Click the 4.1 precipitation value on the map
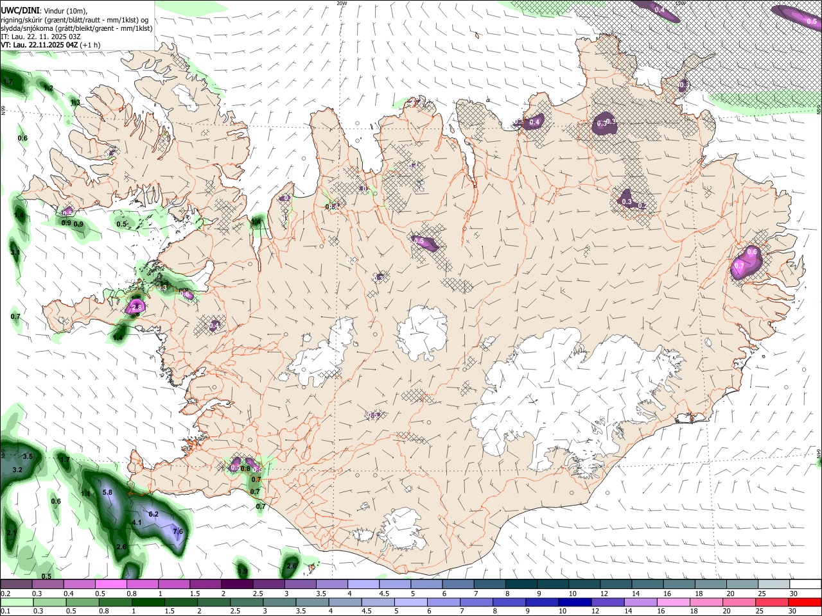Image resolution: width=822 pixels, height=616 pixels. [137, 523]
